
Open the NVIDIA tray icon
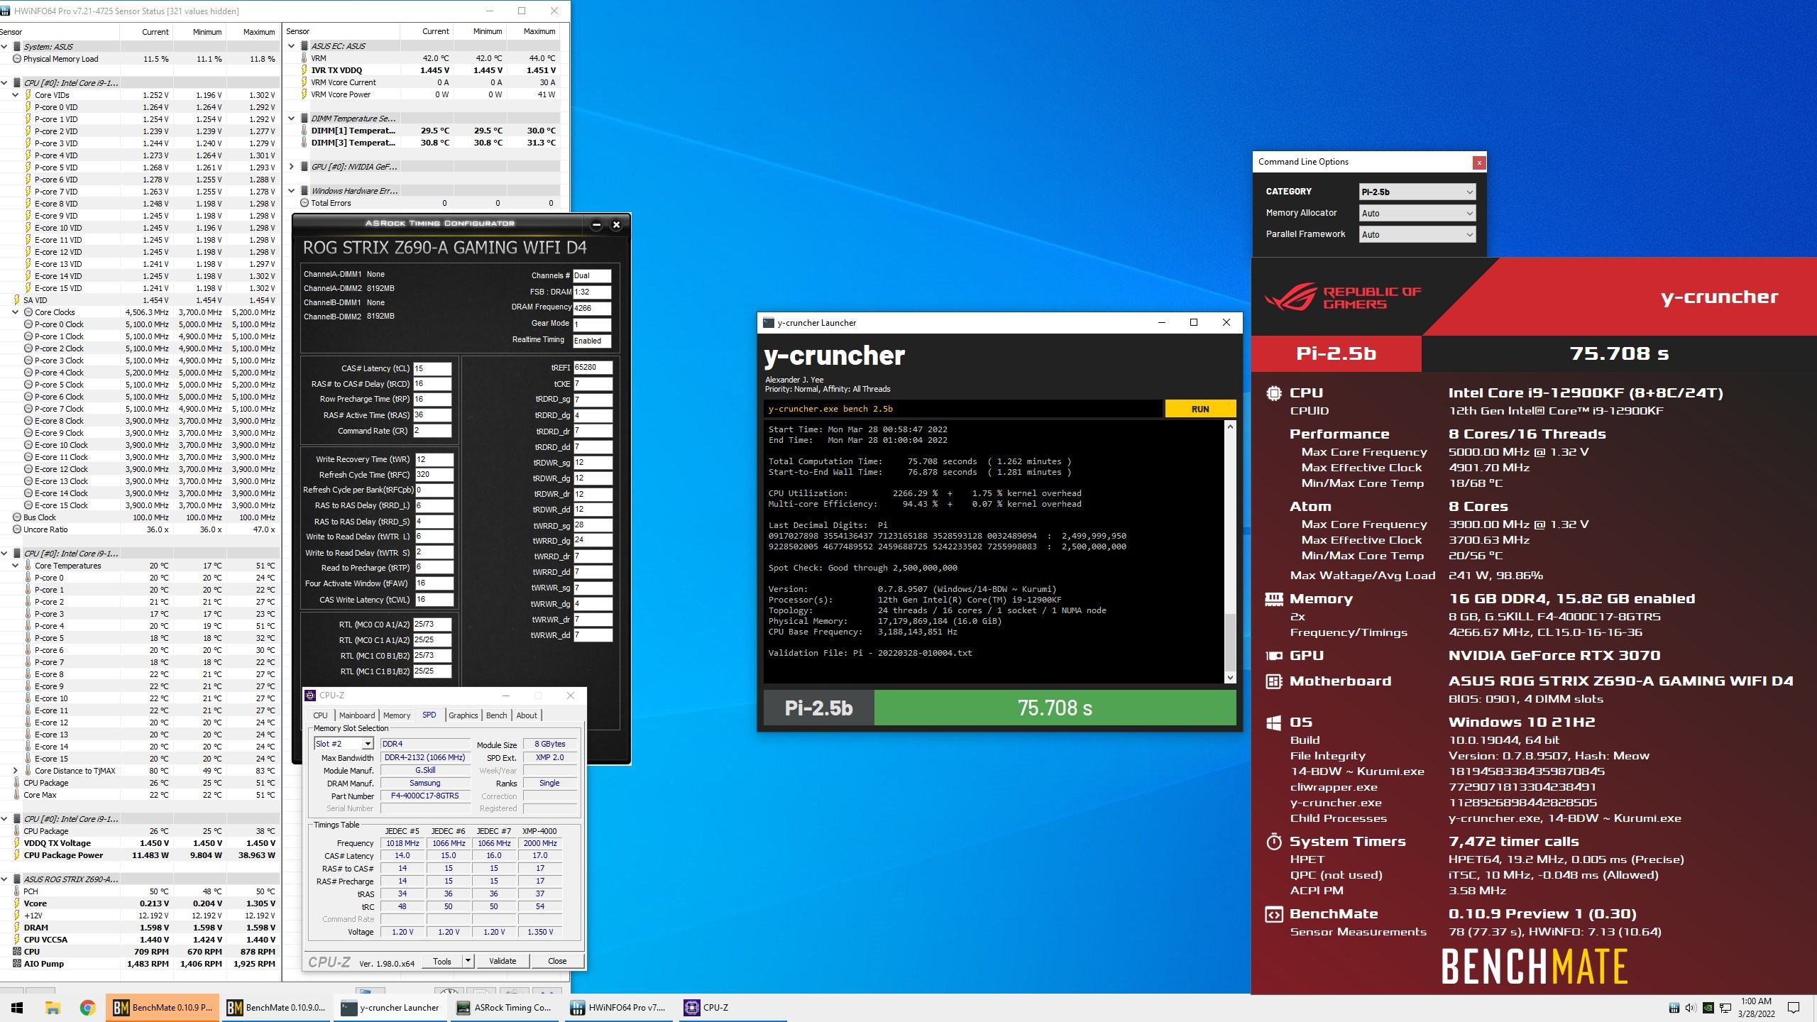[x=1708, y=1008]
